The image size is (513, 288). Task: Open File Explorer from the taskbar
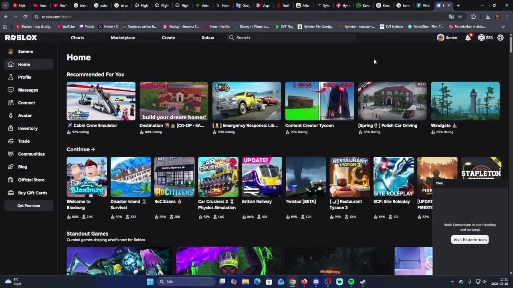pyautogui.click(x=246, y=282)
